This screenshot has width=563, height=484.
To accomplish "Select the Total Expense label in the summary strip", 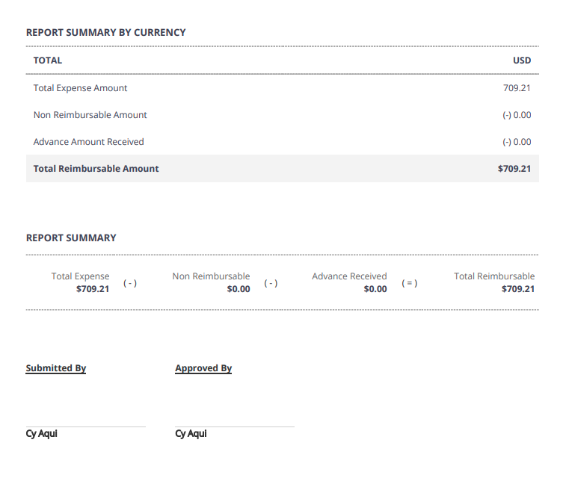I will (x=80, y=276).
